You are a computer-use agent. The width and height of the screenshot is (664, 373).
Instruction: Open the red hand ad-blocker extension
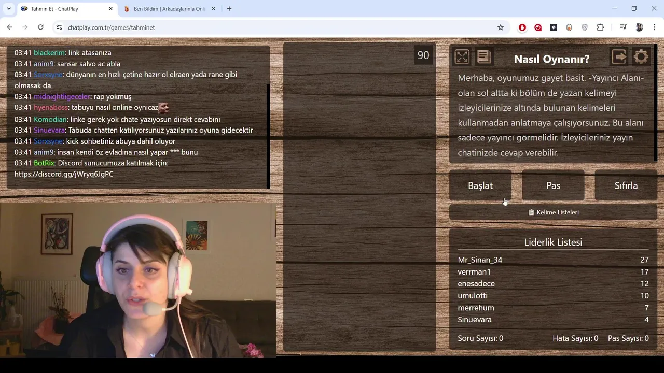click(522, 27)
